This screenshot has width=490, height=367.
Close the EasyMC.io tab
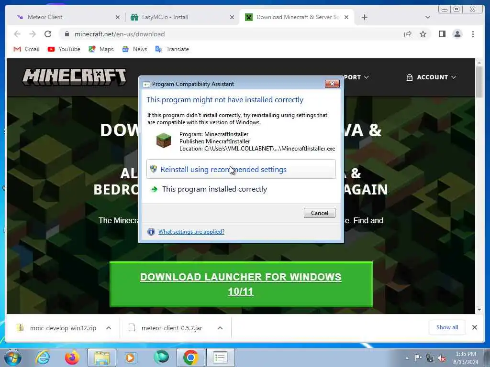pos(232,18)
